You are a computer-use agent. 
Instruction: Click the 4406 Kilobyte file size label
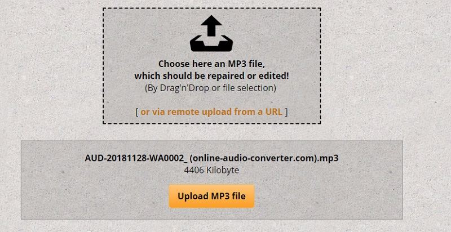pyautogui.click(x=211, y=170)
